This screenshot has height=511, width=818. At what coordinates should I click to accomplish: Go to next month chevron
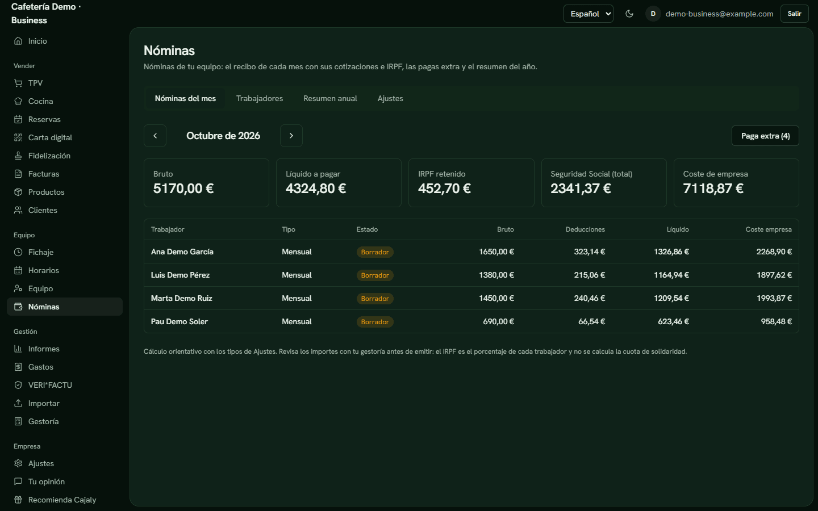click(x=291, y=136)
